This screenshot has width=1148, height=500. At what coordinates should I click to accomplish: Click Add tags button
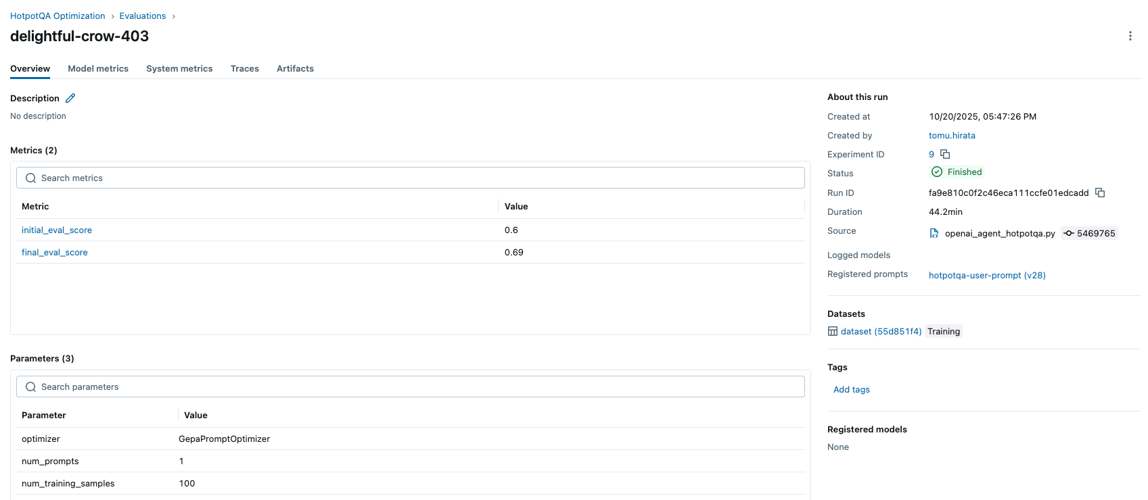click(852, 389)
